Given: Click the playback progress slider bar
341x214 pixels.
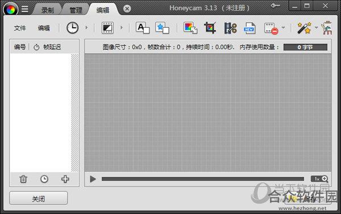Looking at the screenshot, I should coord(203,179).
